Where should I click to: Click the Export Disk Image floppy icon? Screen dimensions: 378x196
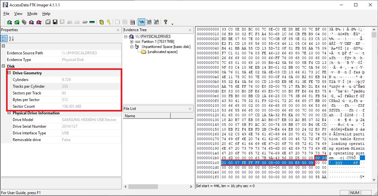pyautogui.click(x=55, y=22)
